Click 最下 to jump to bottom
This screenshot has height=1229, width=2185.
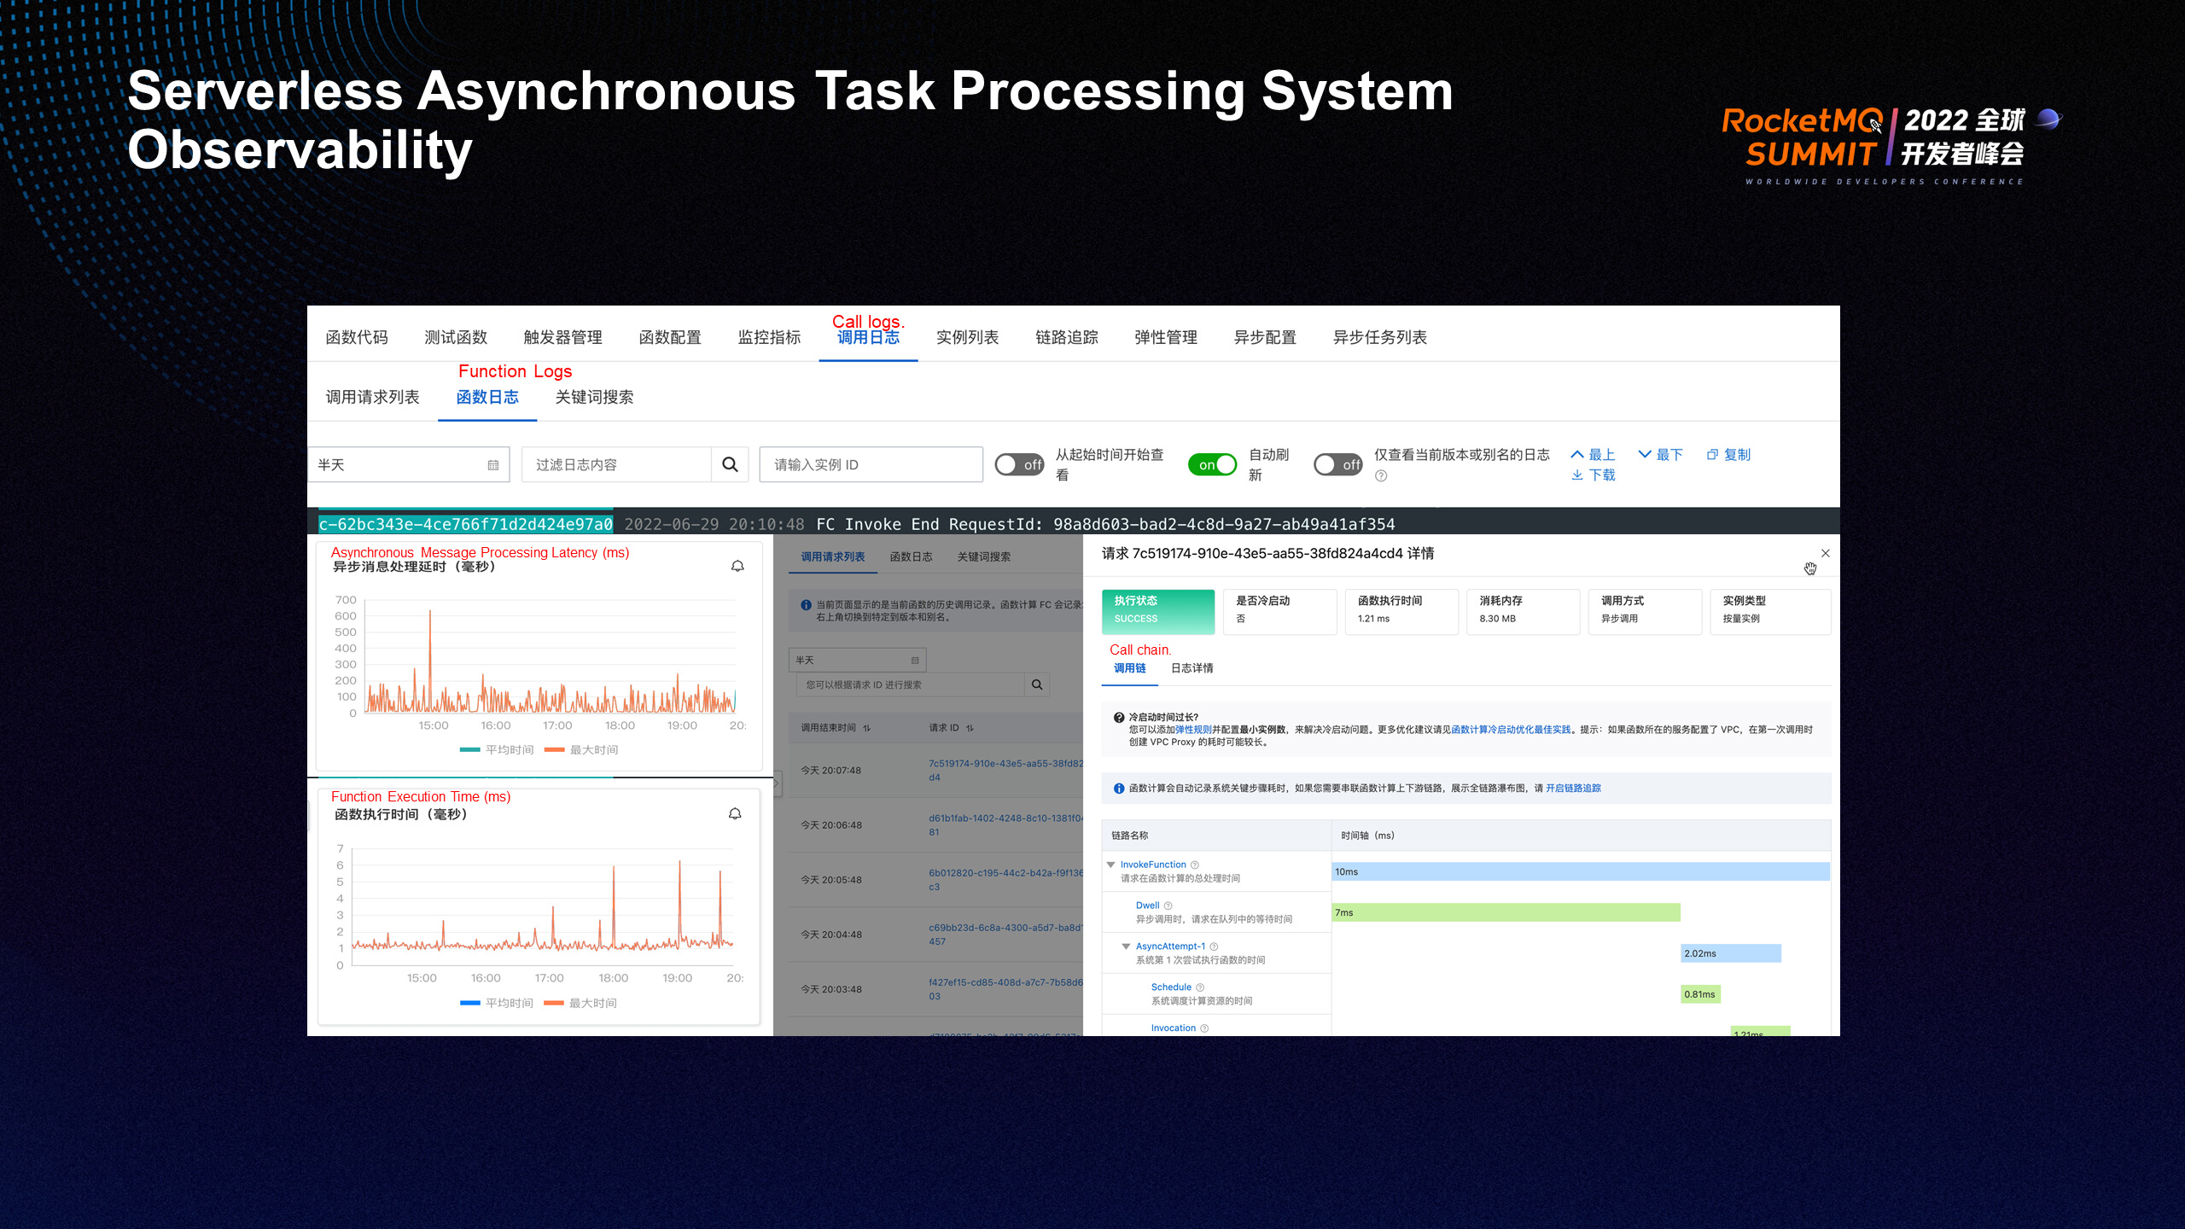(1661, 455)
